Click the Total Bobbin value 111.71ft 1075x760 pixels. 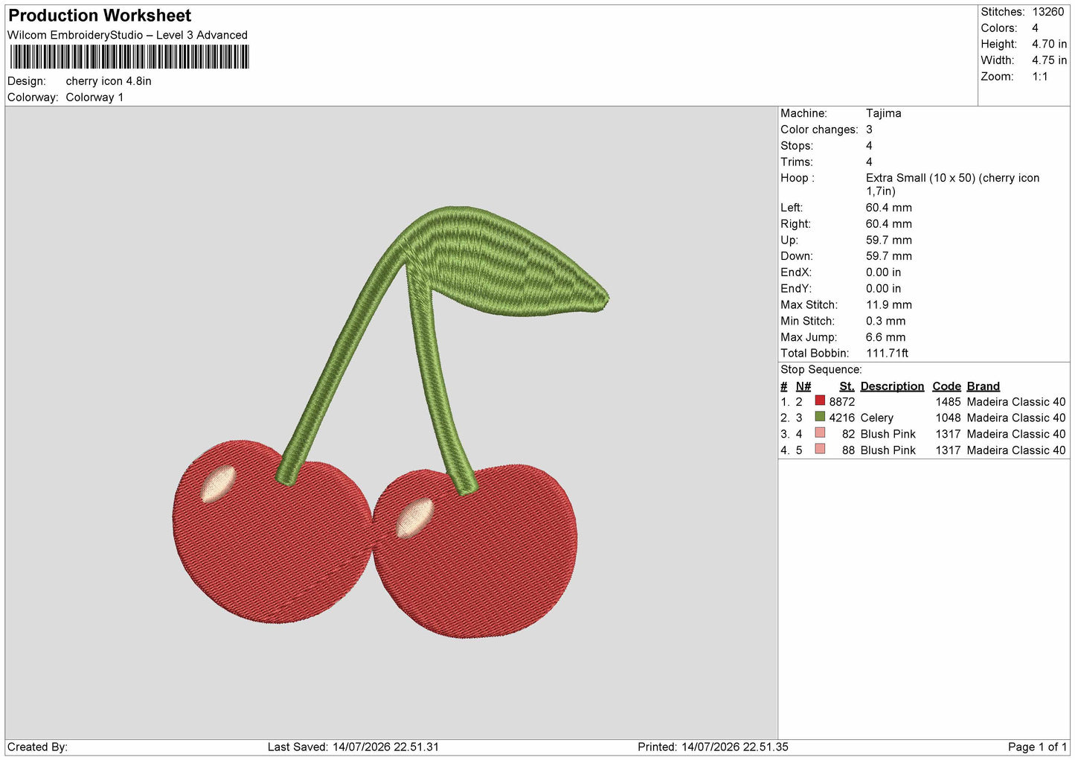coord(887,354)
